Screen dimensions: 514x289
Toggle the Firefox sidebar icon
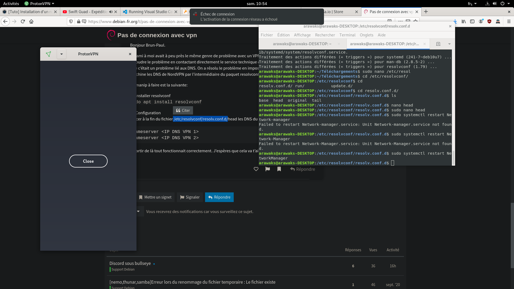coord(472,21)
